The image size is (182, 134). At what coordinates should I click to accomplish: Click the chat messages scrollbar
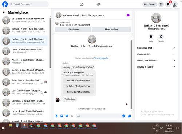[131, 74]
